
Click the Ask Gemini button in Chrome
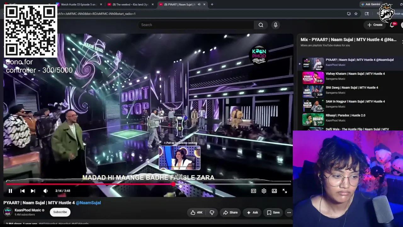pos(371,4)
